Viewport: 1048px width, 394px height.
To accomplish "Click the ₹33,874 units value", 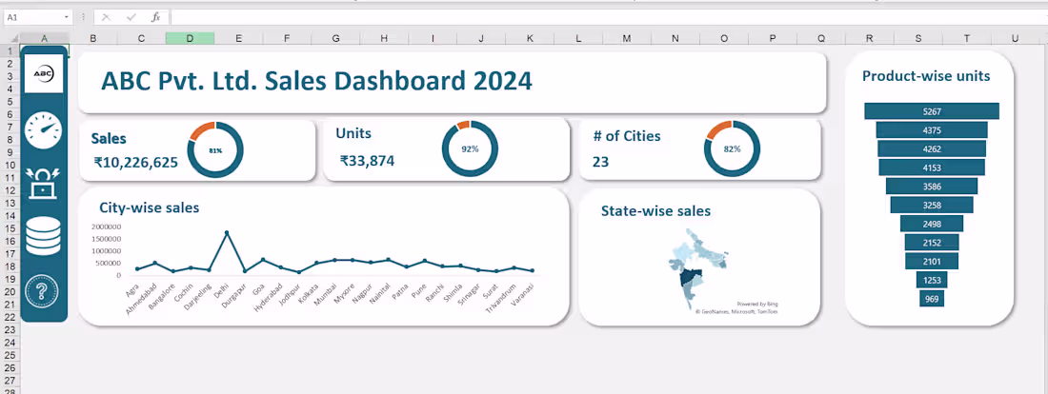I will 367,160.
